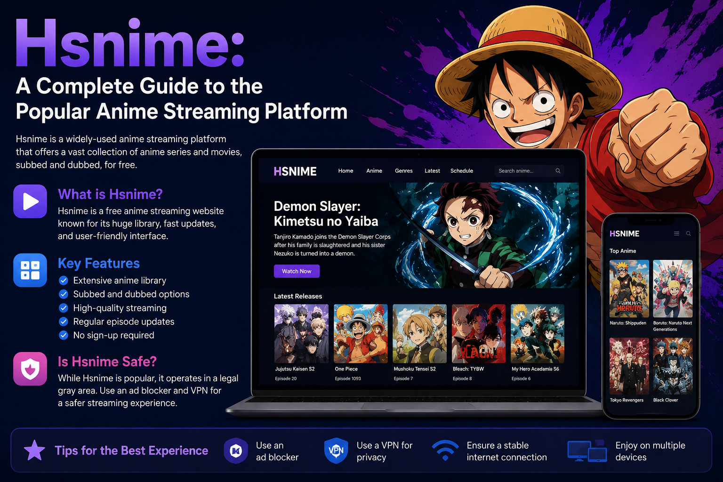Open Naruto: Shippuden poster on phone

click(629, 289)
